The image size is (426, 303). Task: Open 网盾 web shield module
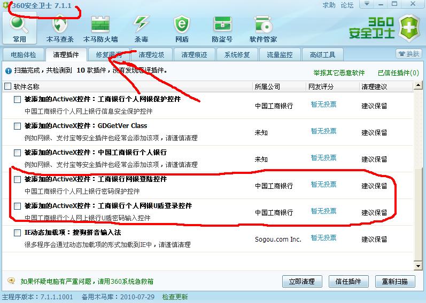tap(182, 28)
